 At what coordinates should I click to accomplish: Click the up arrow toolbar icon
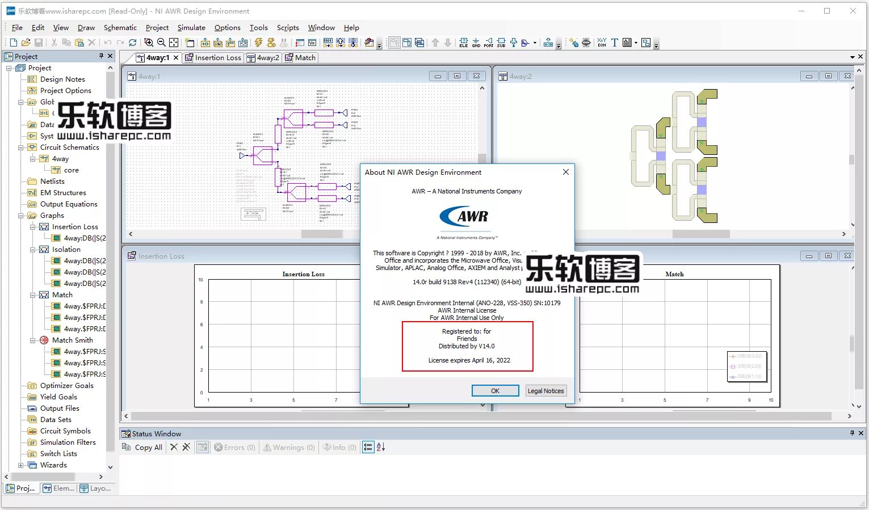coord(435,43)
